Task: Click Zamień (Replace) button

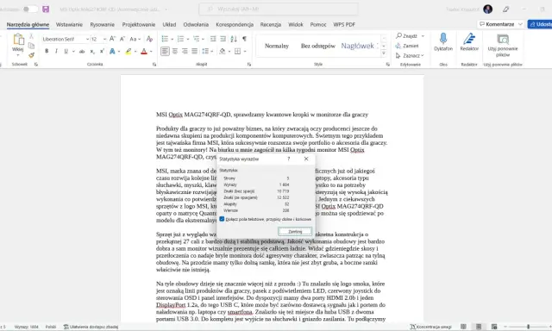Action: point(407,46)
